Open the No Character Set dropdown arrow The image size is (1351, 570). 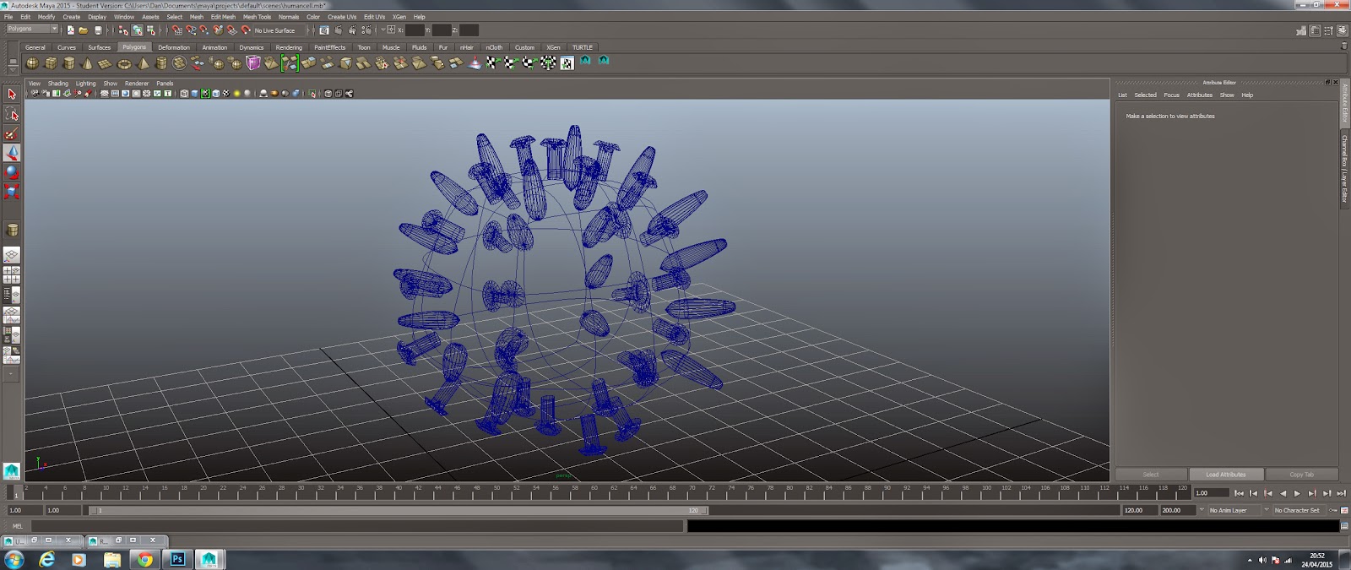[x=1267, y=510]
